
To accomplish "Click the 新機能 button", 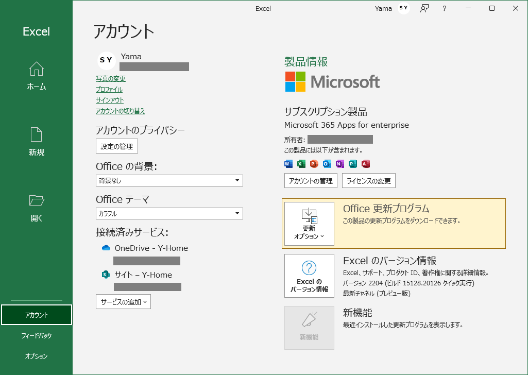I will coord(309,328).
